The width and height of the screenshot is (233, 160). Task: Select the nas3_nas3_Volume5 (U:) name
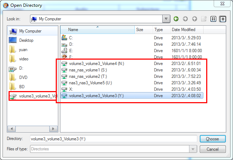pos(90,83)
